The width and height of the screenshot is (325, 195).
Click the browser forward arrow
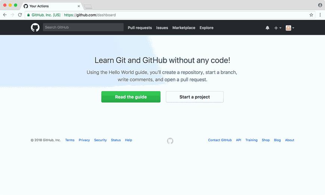click(x=12, y=15)
